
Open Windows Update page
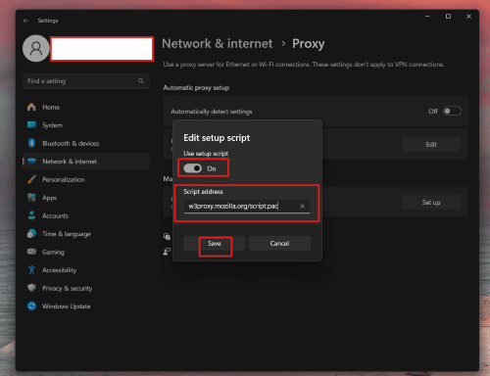tap(86, 306)
